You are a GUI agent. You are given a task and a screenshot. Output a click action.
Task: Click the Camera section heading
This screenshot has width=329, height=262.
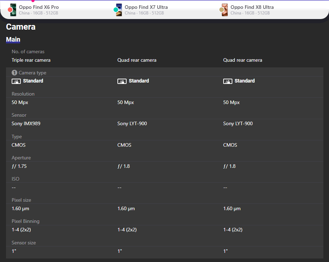click(x=21, y=27)
